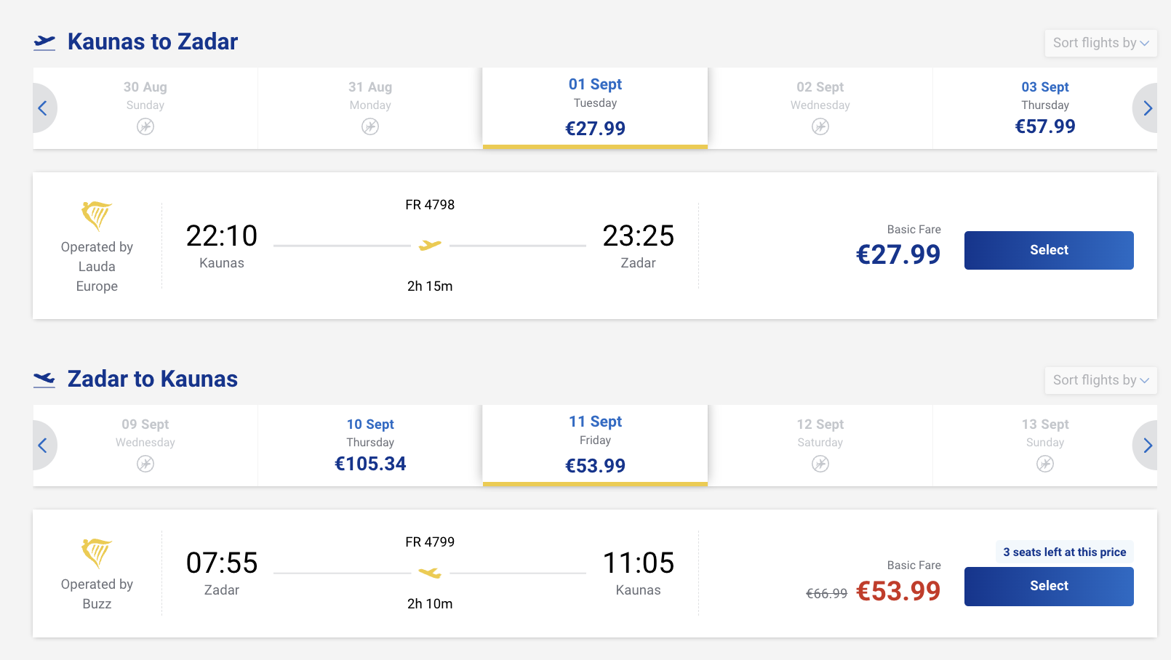Show later outbound dates with right arrow
This screenshot has height=660, width=1171.
point(1146,108)
